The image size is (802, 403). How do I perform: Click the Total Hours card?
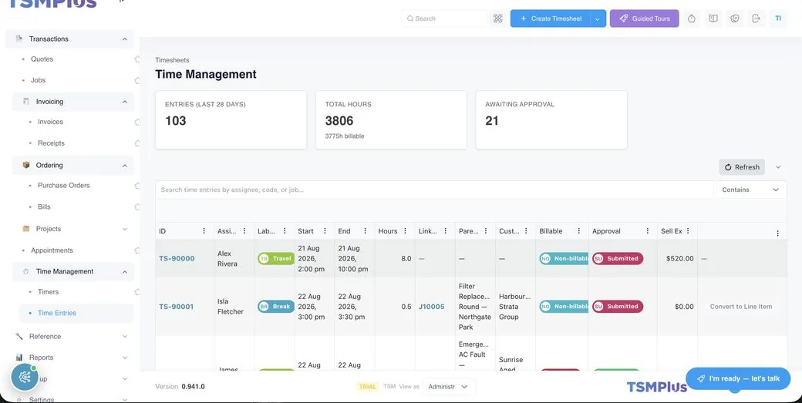(391, 120)
